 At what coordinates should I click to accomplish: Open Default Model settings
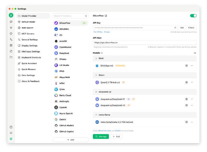33,22
